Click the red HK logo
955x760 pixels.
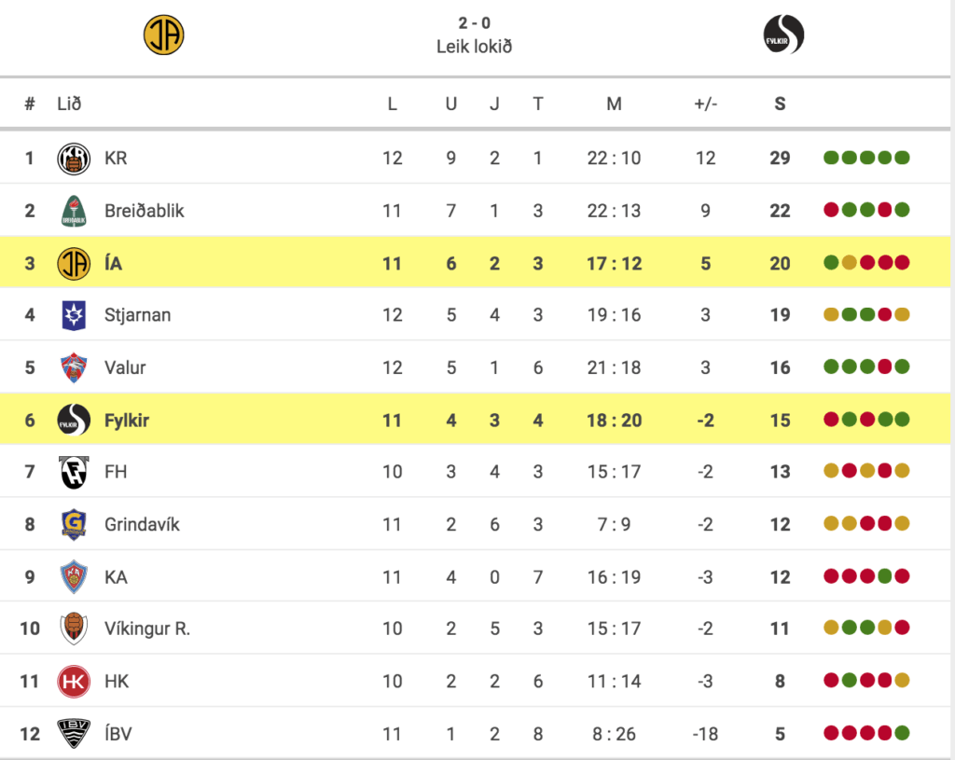(74, 682)
